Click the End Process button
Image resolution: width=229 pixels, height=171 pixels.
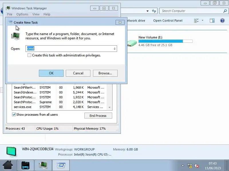(x=98, y=116)
